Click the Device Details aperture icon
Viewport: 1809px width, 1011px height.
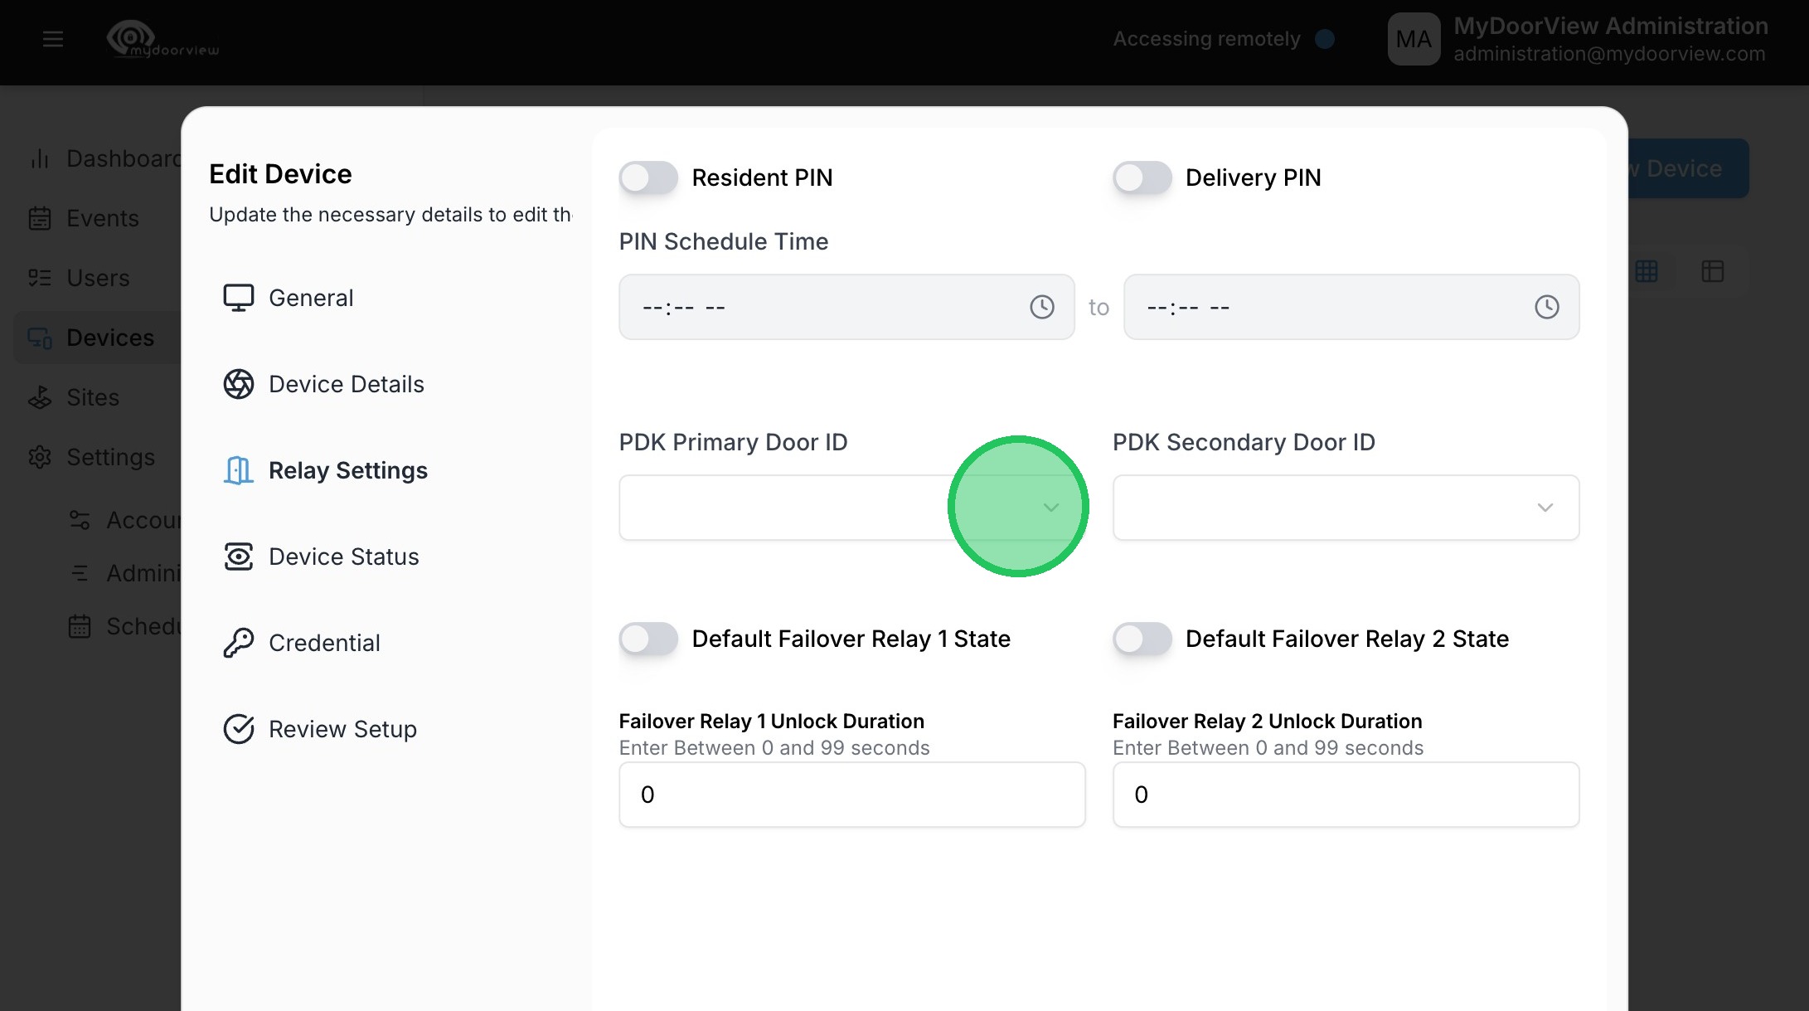tap(239, 384)
